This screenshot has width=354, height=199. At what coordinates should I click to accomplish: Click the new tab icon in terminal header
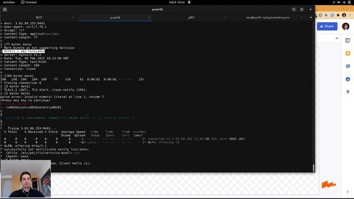[5, 9]
